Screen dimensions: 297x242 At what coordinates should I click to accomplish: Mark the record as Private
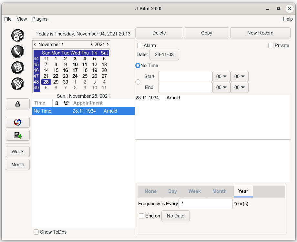tap(271, 45)
